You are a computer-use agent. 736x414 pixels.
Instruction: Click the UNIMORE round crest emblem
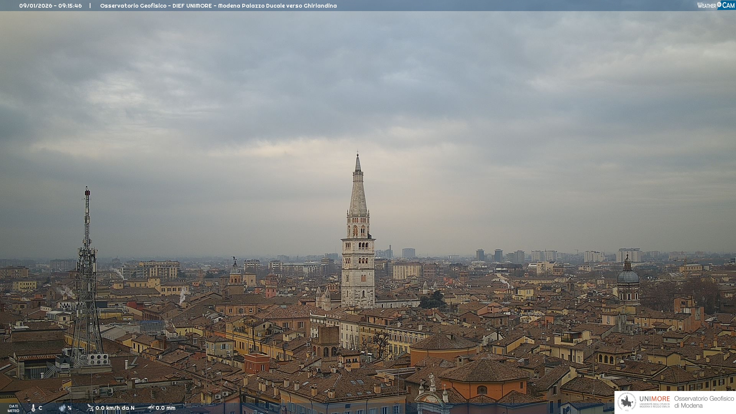(x=627, y=402)
